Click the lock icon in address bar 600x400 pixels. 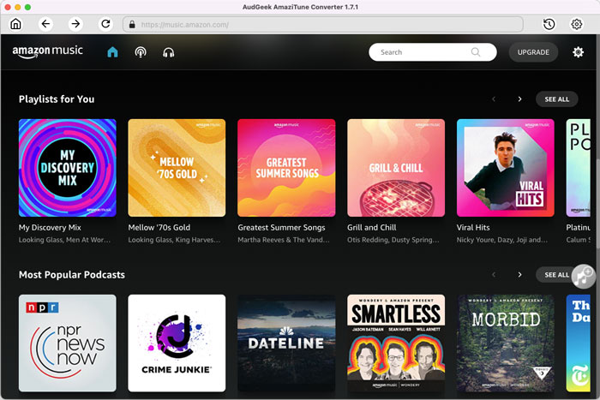(132, 25)
